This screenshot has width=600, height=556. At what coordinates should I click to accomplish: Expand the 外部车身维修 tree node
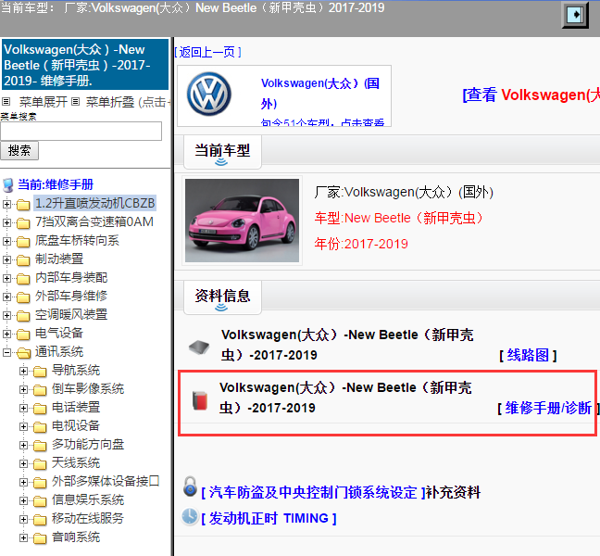pyautogui.click(x=6, y=297)
